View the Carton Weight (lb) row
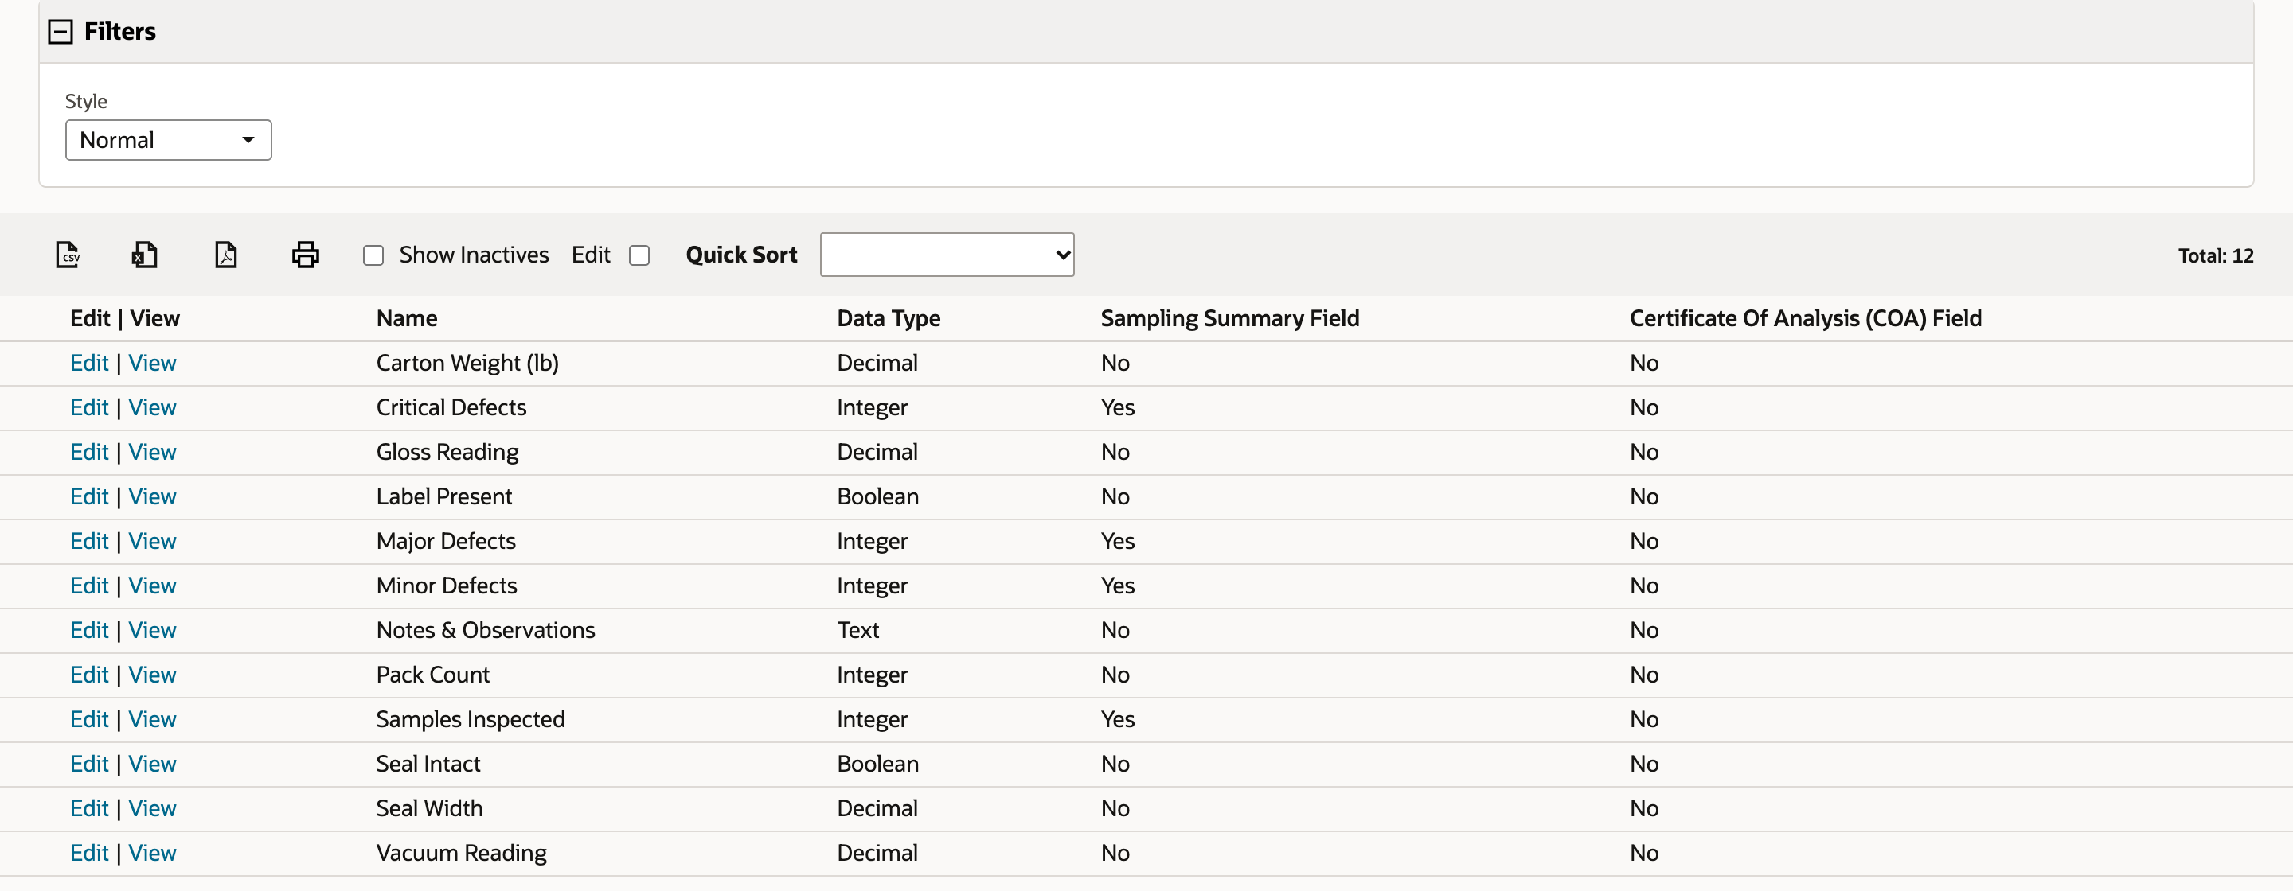Viewport: 2293px width, 891px height. coord(152,363)
